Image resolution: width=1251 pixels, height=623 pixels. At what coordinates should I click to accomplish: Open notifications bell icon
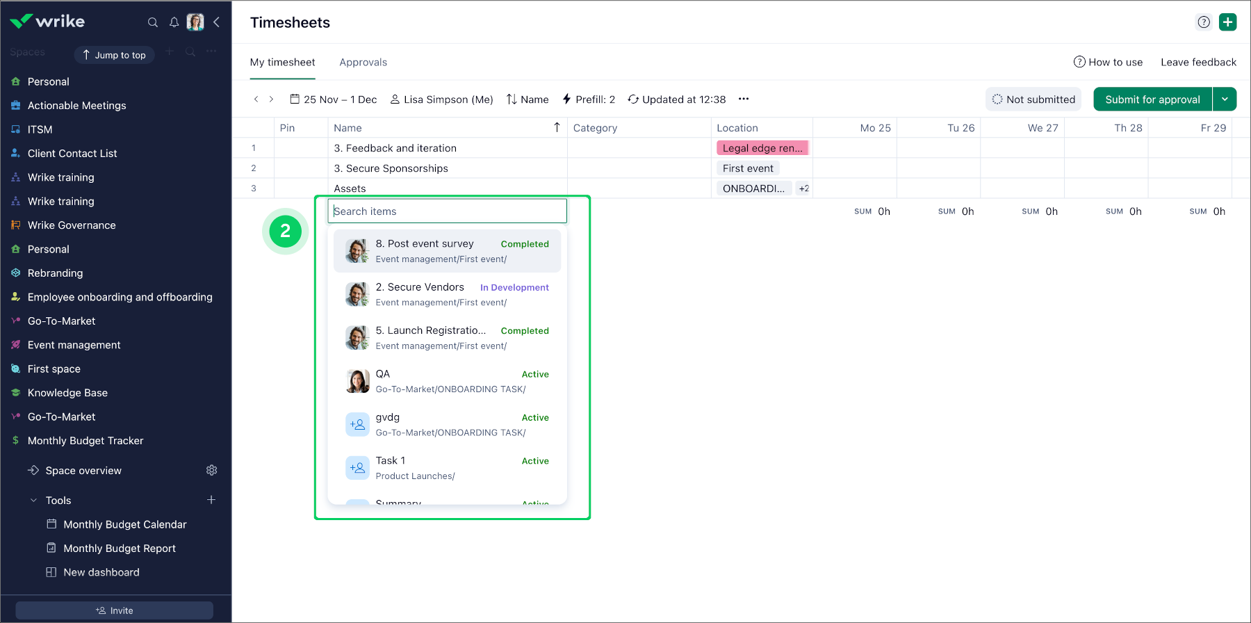pos(174,22)
